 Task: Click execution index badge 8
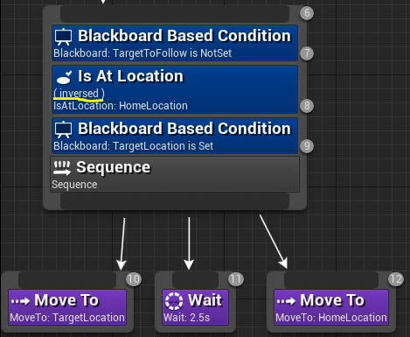[307, 106]
